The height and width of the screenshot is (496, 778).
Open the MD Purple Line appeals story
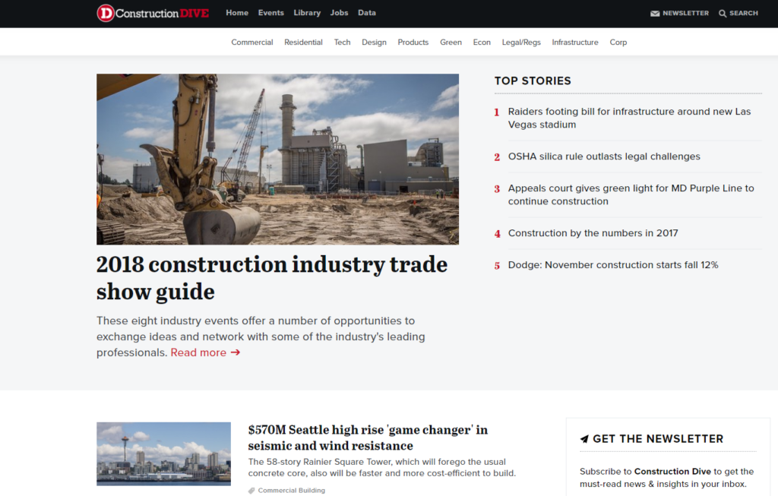pos(631,195)
